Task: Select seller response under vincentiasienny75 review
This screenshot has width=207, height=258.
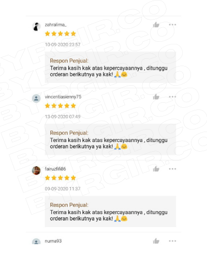Action: coord(110,139)
